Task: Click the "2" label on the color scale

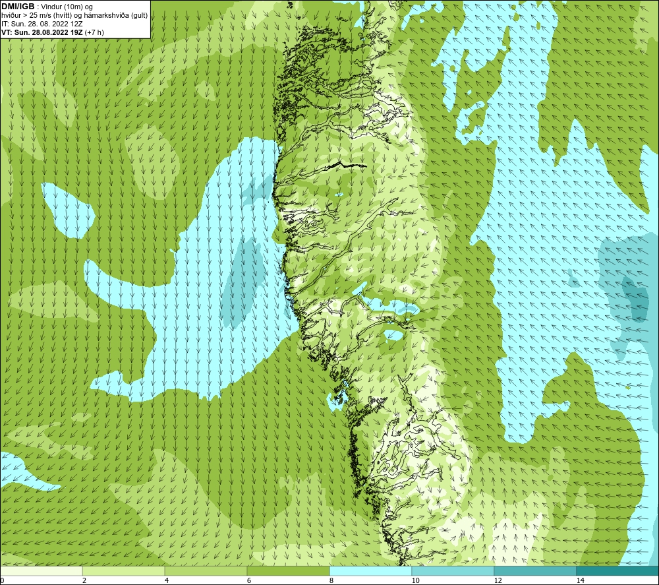Action: 84,580
